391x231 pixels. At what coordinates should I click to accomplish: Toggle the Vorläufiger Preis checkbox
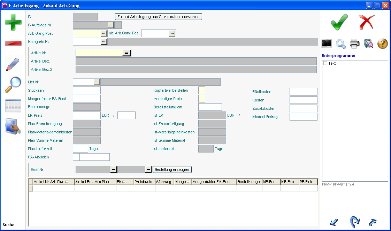click(x=201, y=99)
